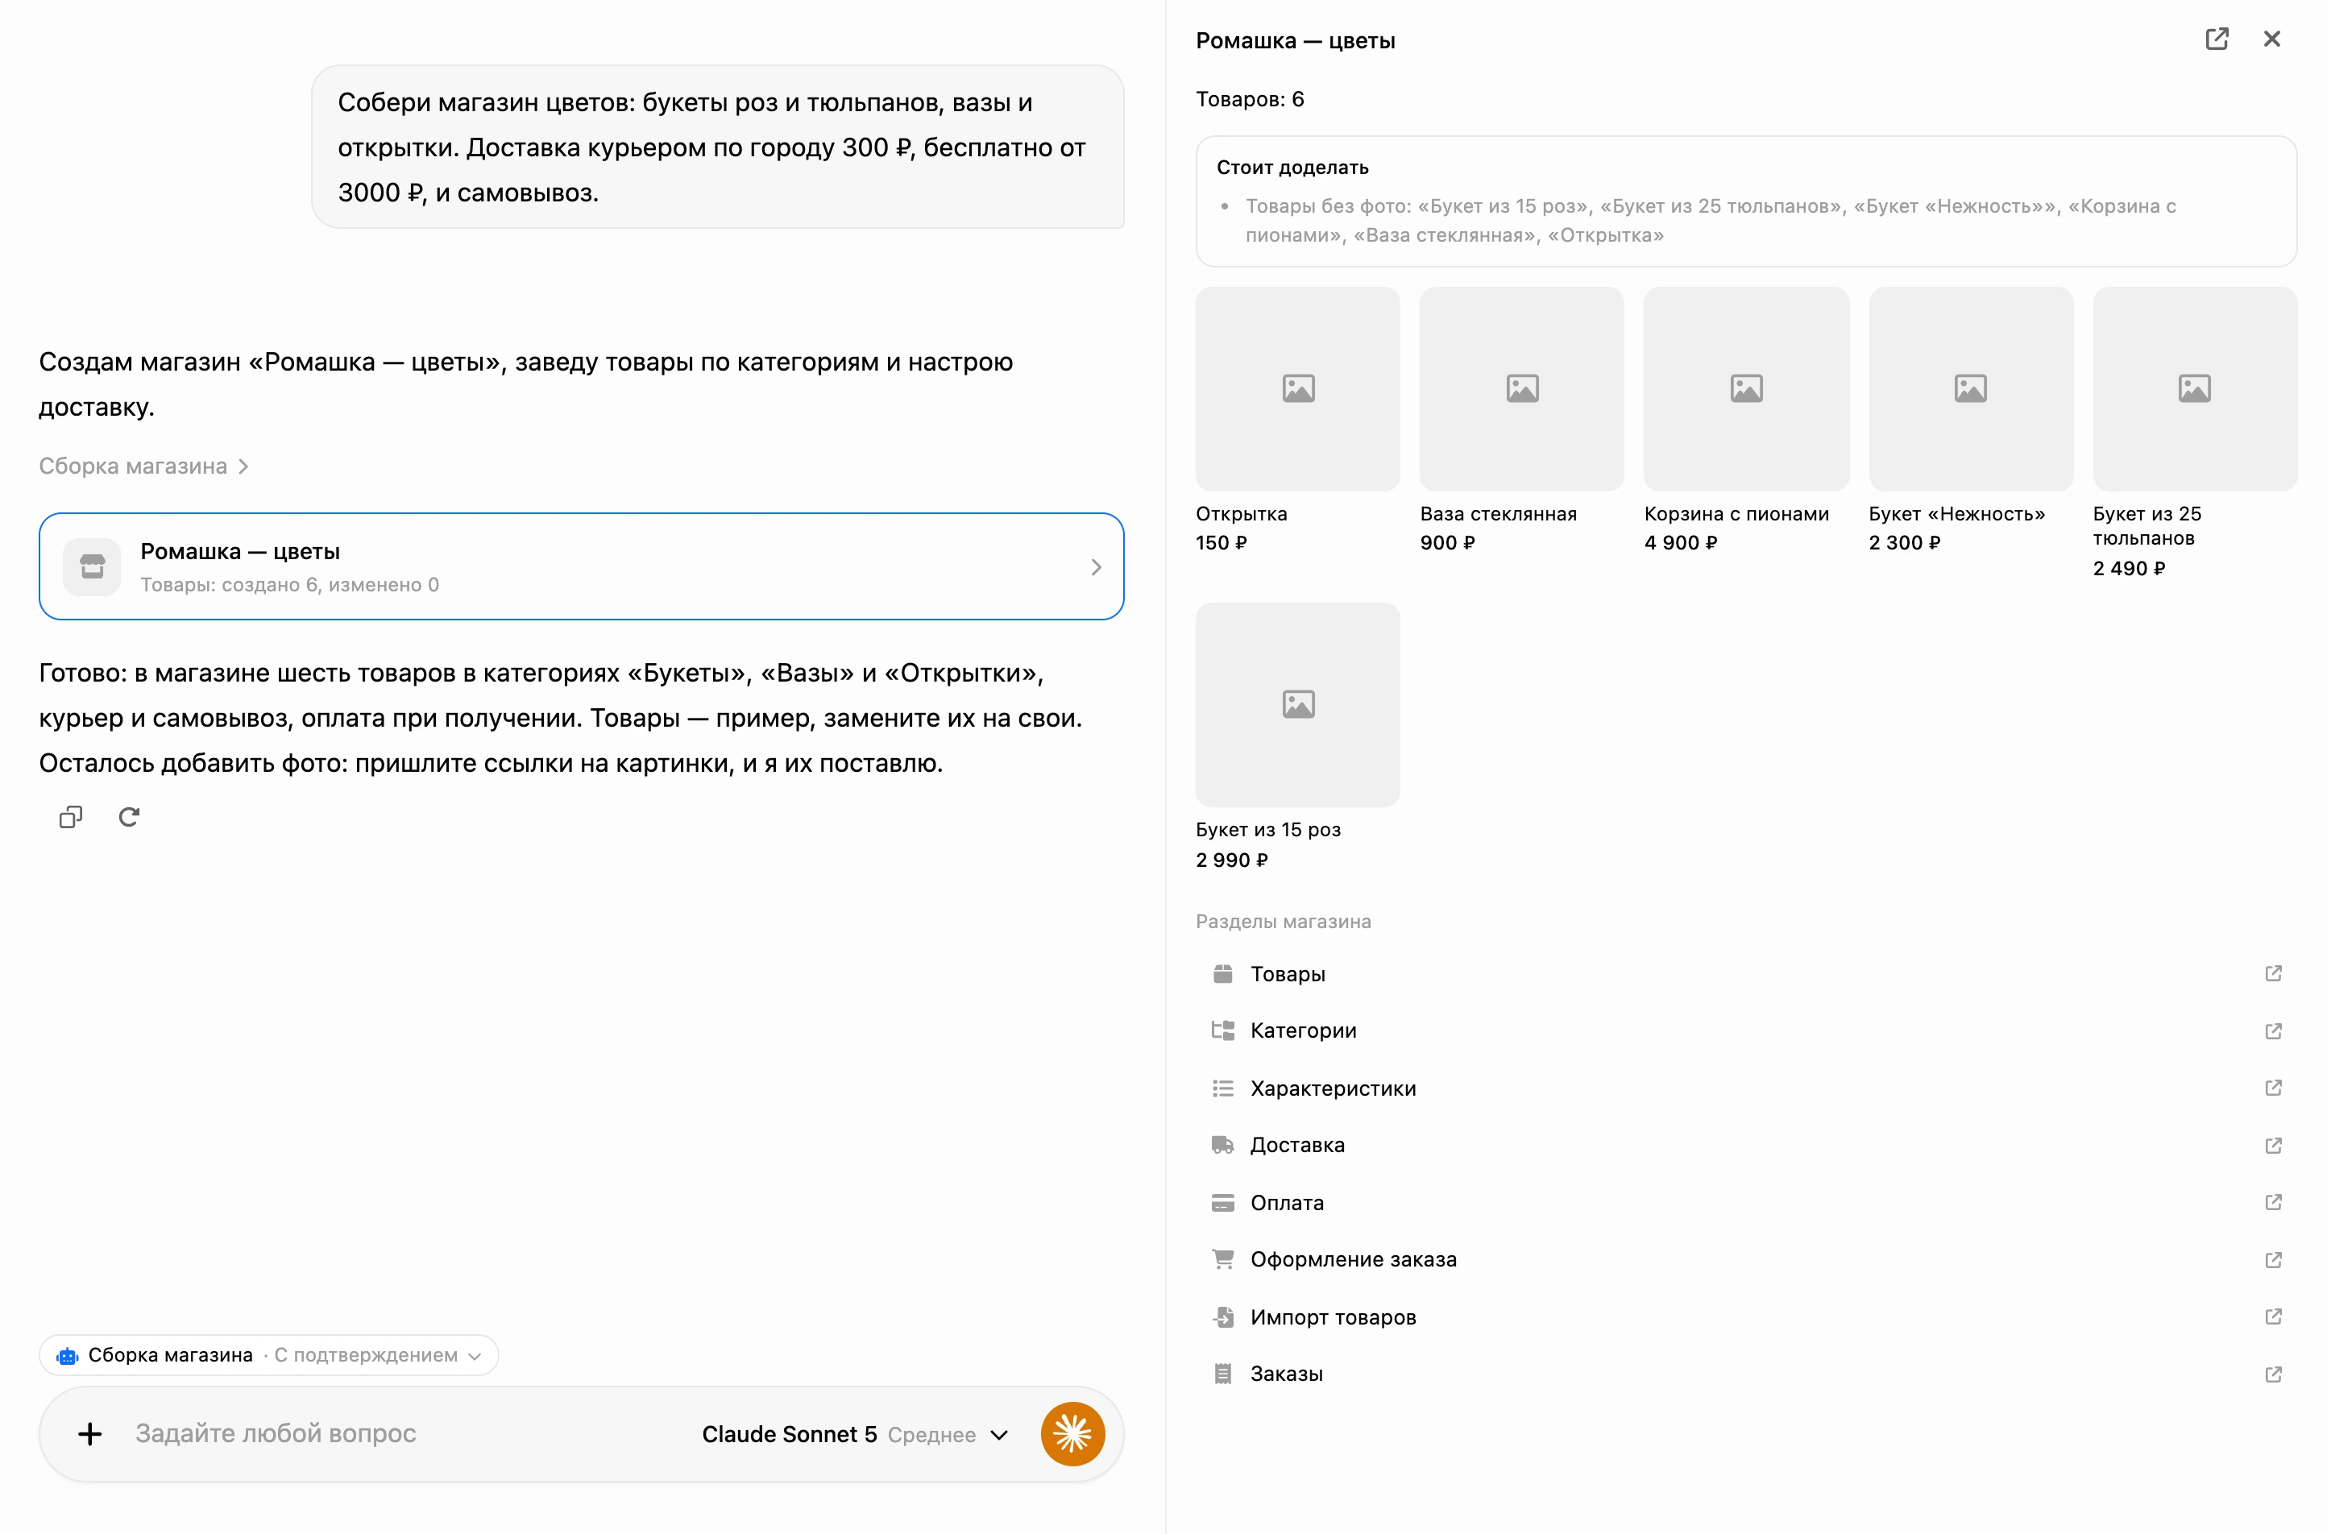Open external link icon next to Оплата

(2273, 1202)
